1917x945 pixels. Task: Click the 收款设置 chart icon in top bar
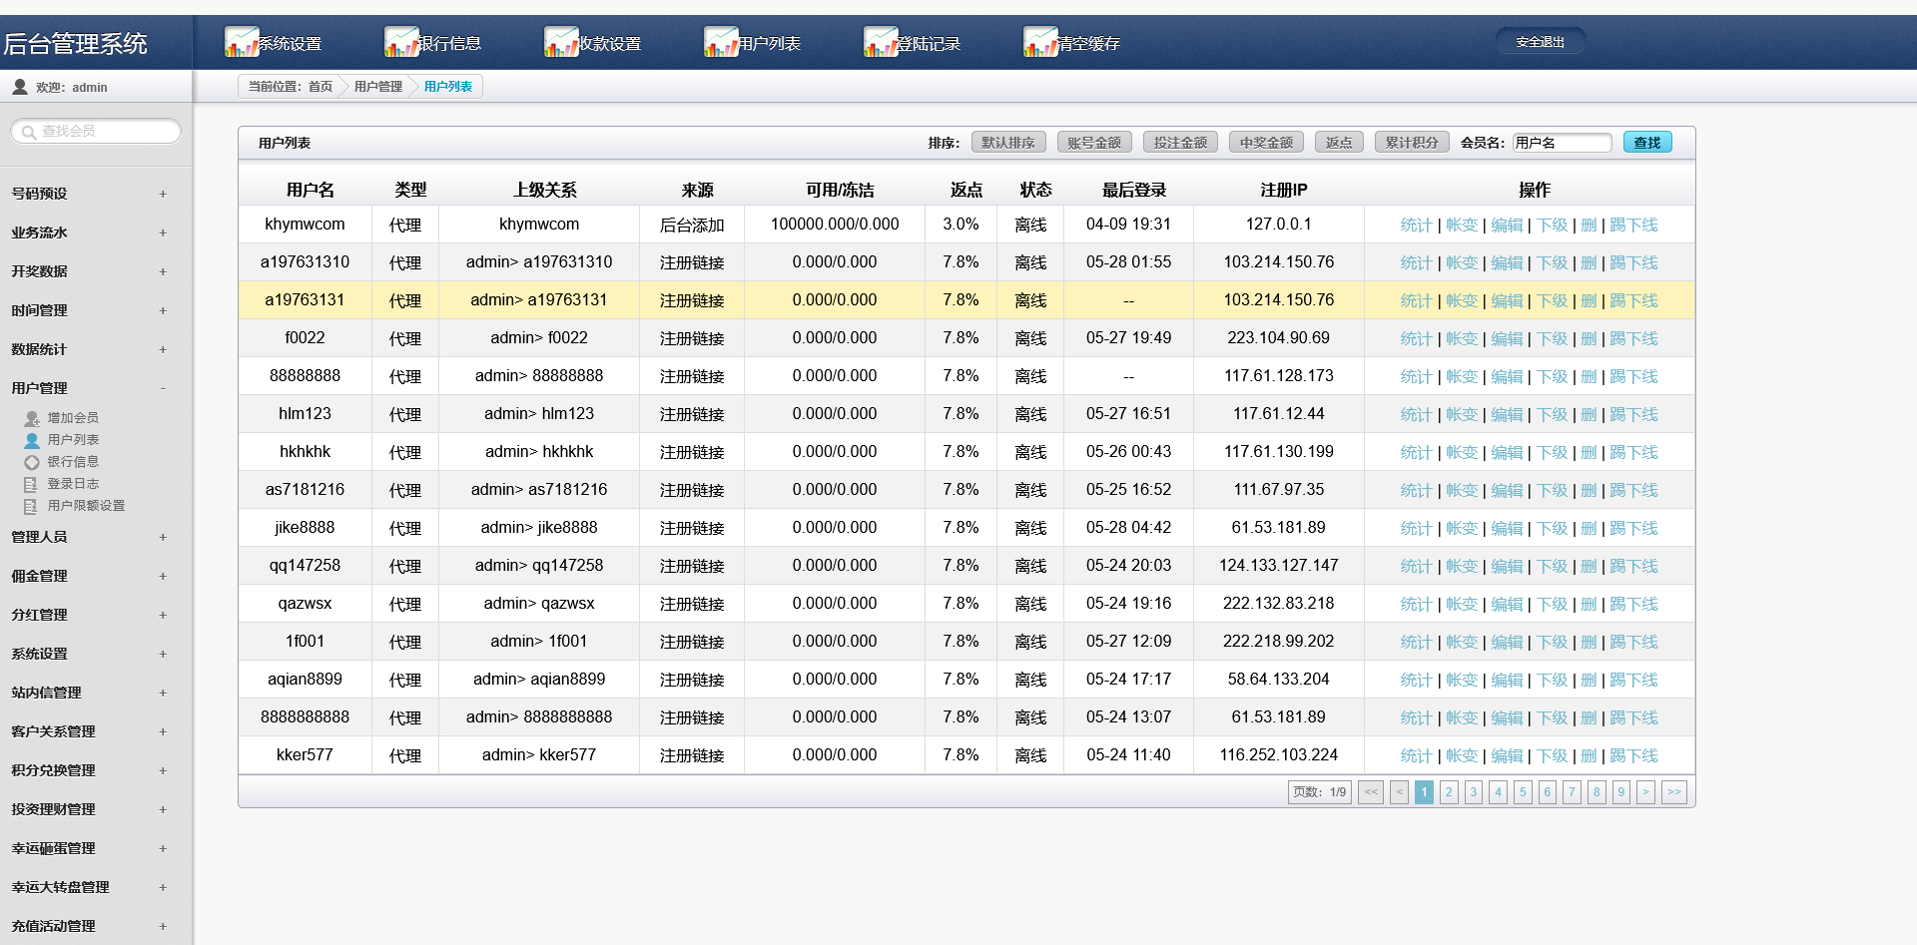pos(561,42)
